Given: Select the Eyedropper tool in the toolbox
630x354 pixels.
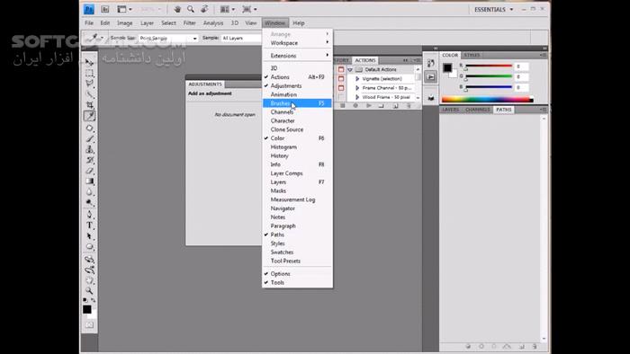Looking at the screenshot, I should [89, 116].
